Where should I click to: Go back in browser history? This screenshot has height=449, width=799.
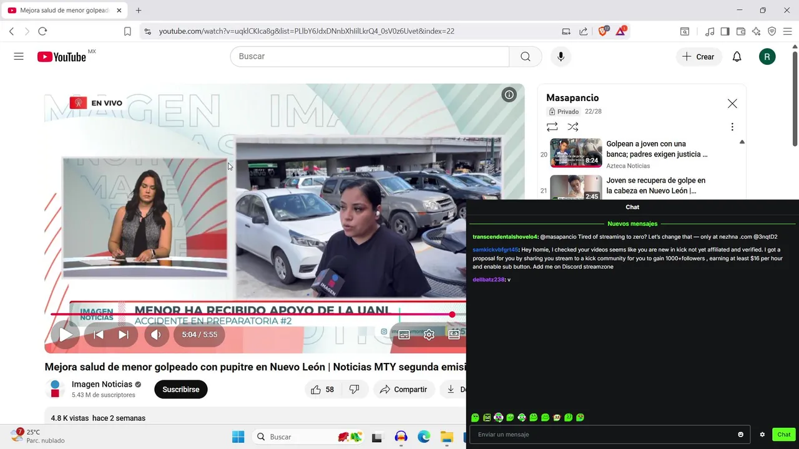pos(11,31)
